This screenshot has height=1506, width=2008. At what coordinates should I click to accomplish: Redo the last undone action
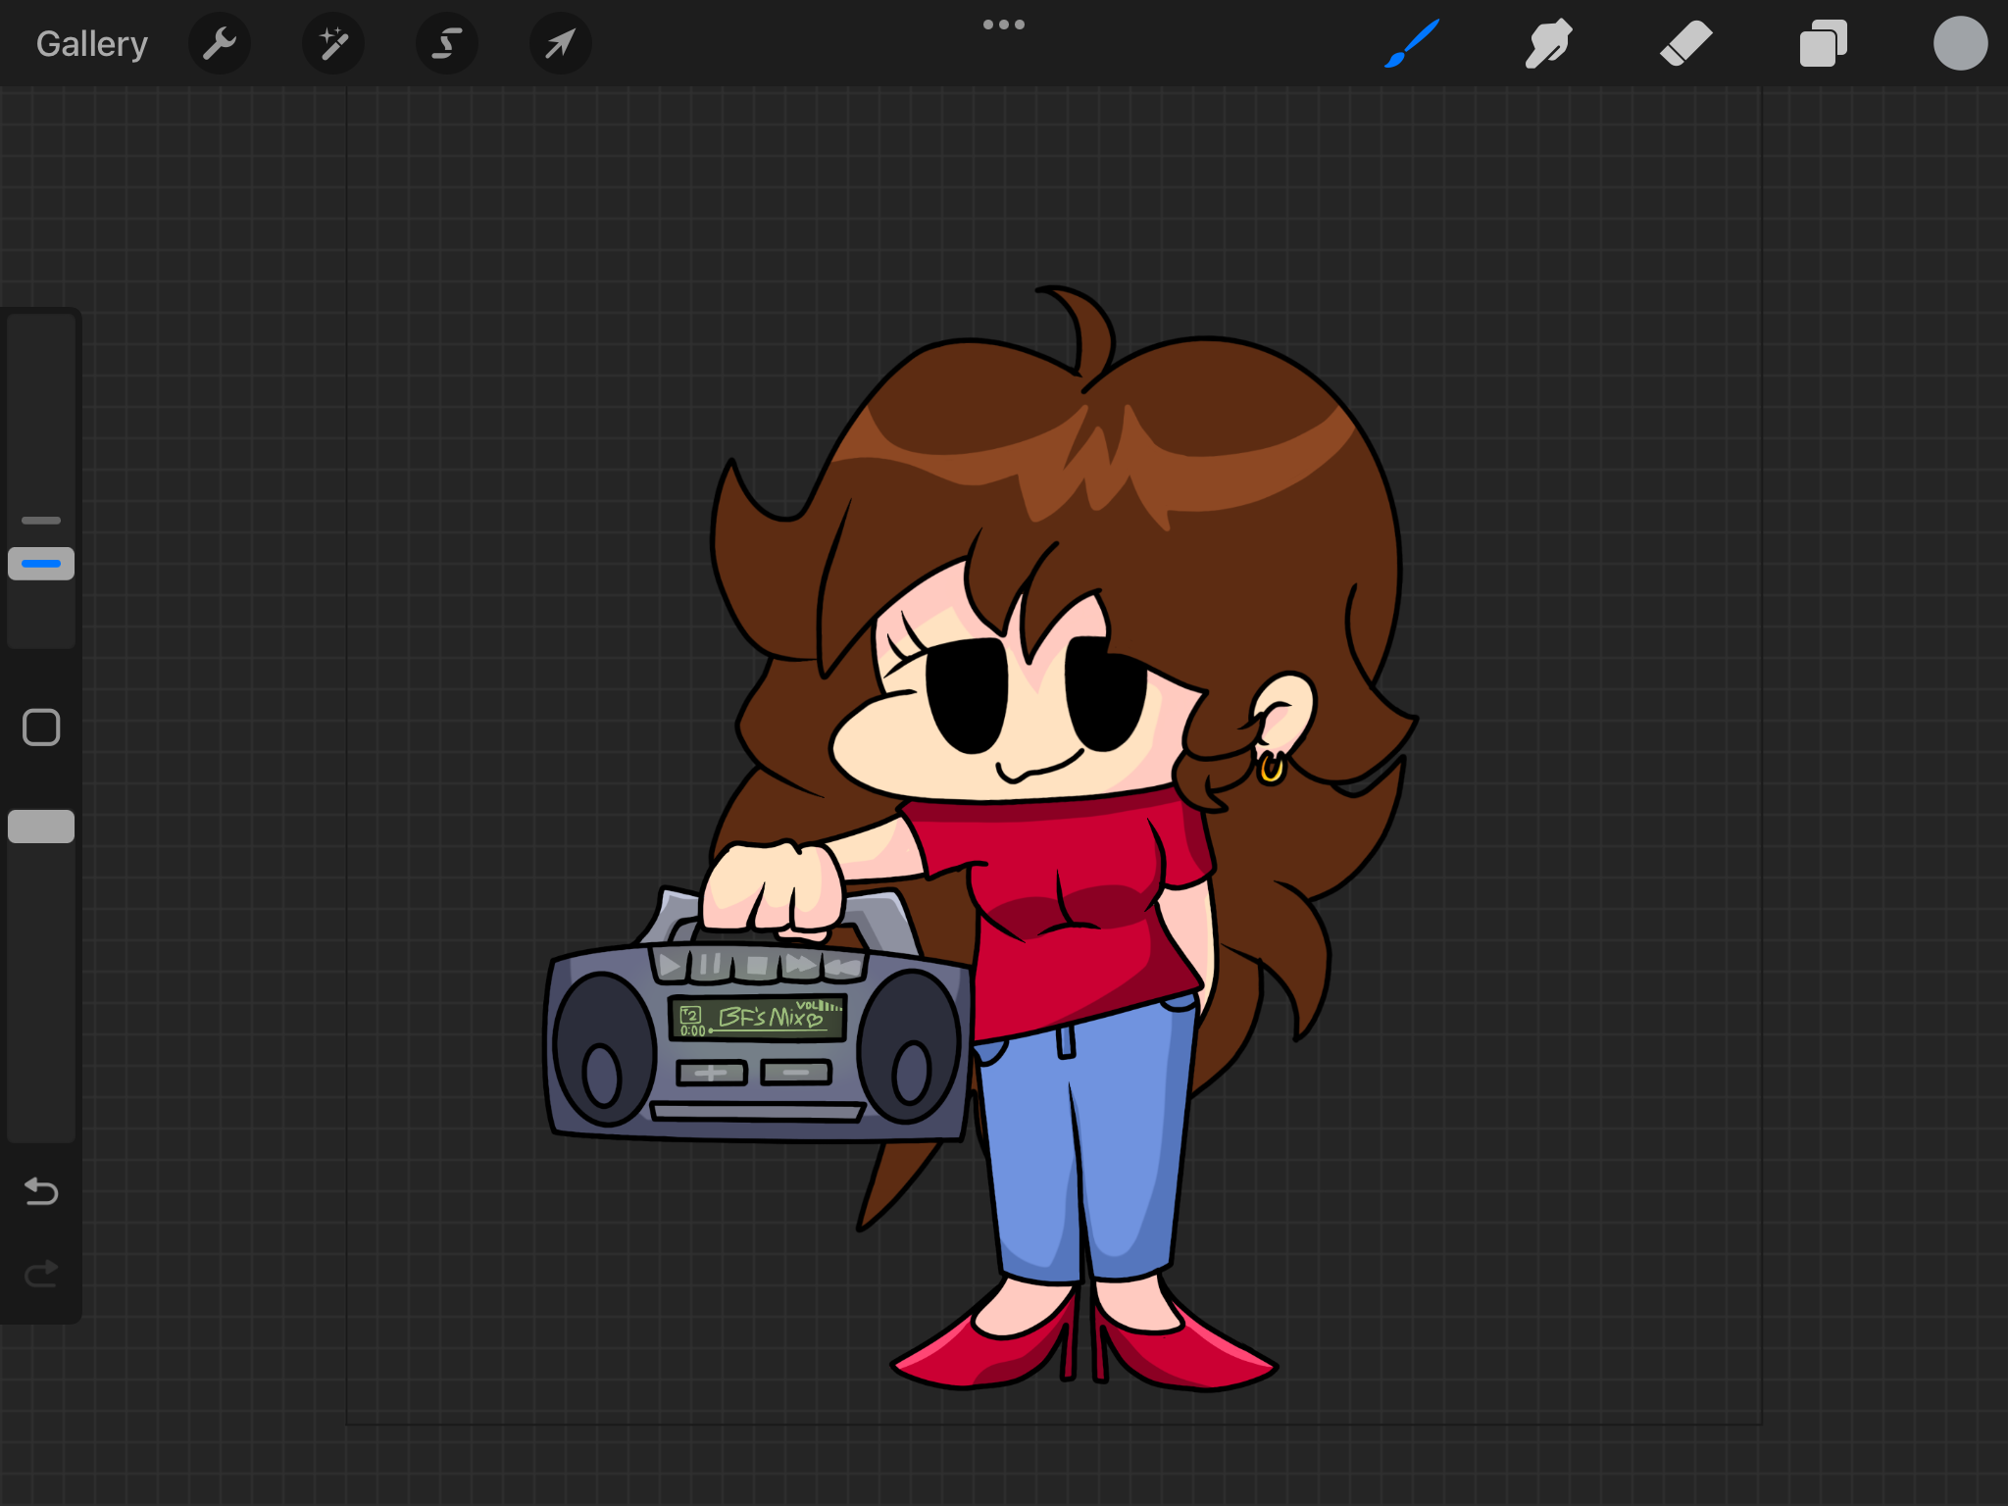point(41,1274)
